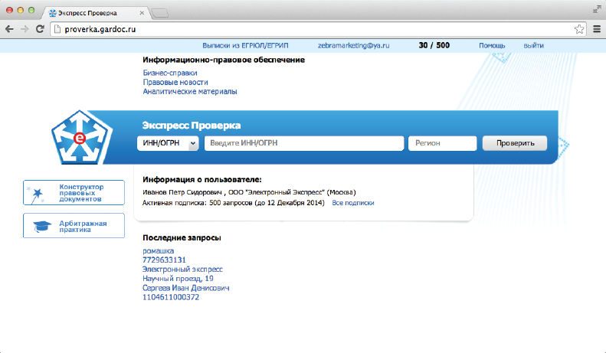Open Бизнес-справки link
The image size is (606, 353).
pos(170,73)
